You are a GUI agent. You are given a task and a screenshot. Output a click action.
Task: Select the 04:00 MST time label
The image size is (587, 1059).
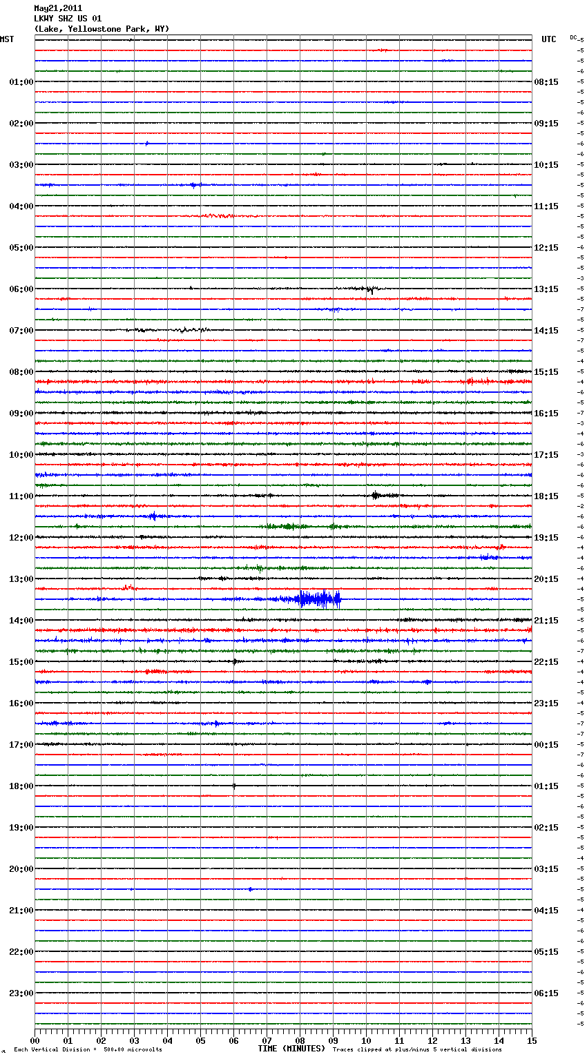coord(21,206)
